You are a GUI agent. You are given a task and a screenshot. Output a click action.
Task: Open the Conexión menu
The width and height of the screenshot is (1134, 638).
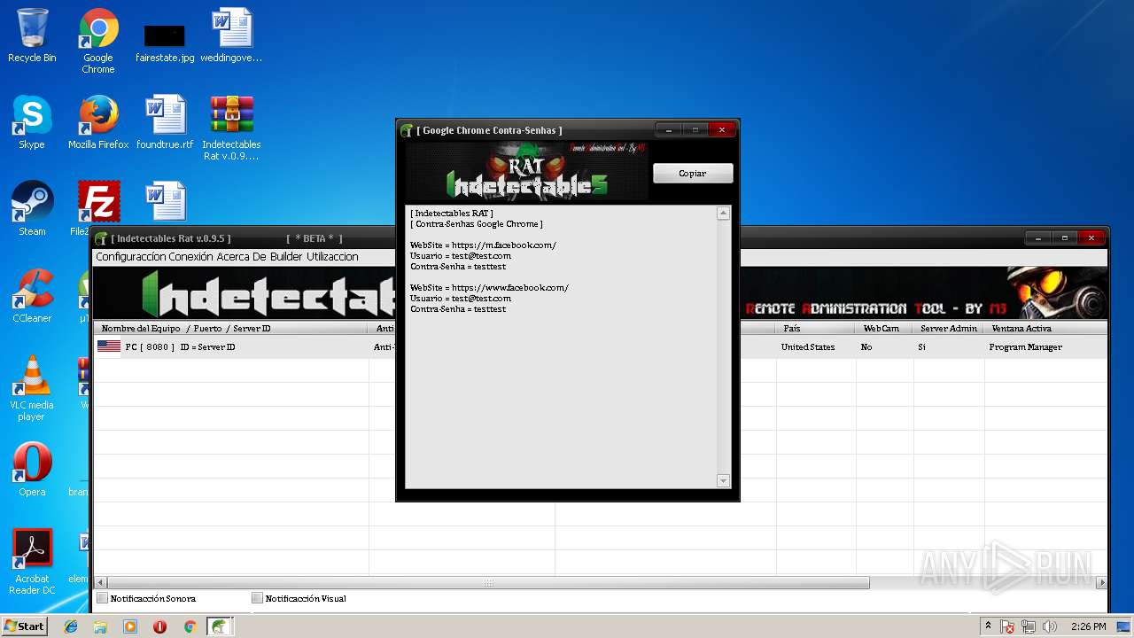coord(190,257)
